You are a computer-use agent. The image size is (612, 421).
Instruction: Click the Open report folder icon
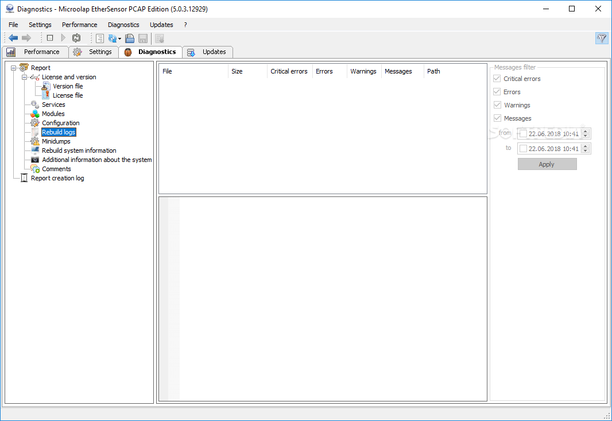pos(130,38)
